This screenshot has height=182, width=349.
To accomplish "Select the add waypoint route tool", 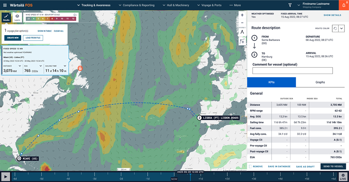I will pyautogui.click(x=242, y=41).
